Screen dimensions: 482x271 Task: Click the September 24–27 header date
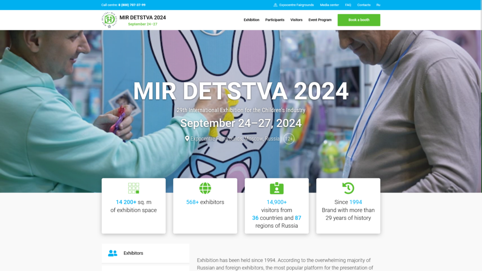[143, 24]
